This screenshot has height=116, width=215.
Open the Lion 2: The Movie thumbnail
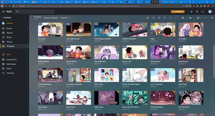coord(163,75)
